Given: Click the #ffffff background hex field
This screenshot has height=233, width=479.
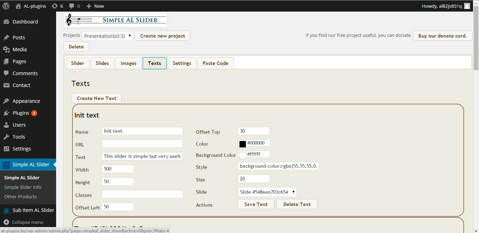Looking at the screenshot, I should coord(258,154).
